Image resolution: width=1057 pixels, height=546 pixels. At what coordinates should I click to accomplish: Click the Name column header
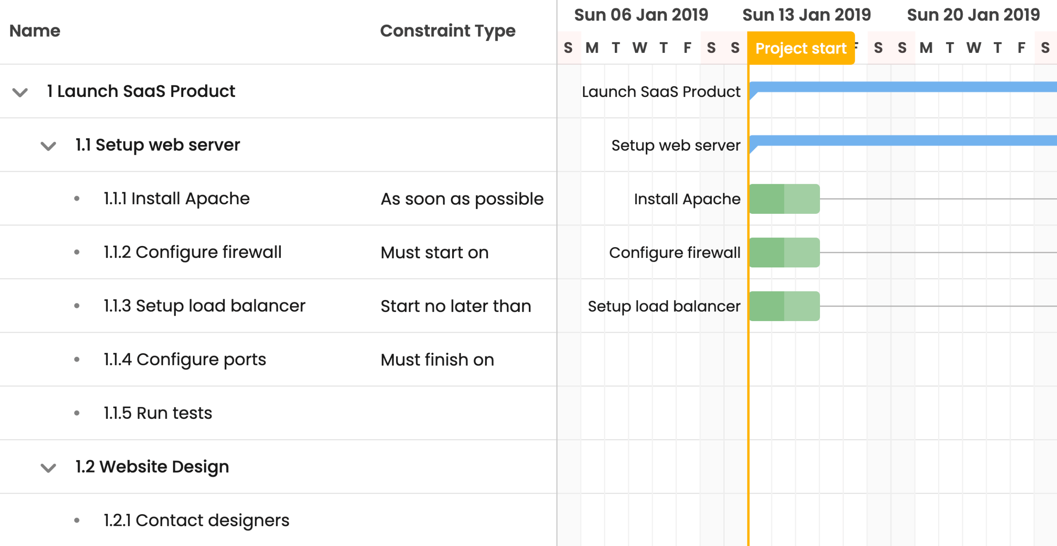(x=35, y=31)
